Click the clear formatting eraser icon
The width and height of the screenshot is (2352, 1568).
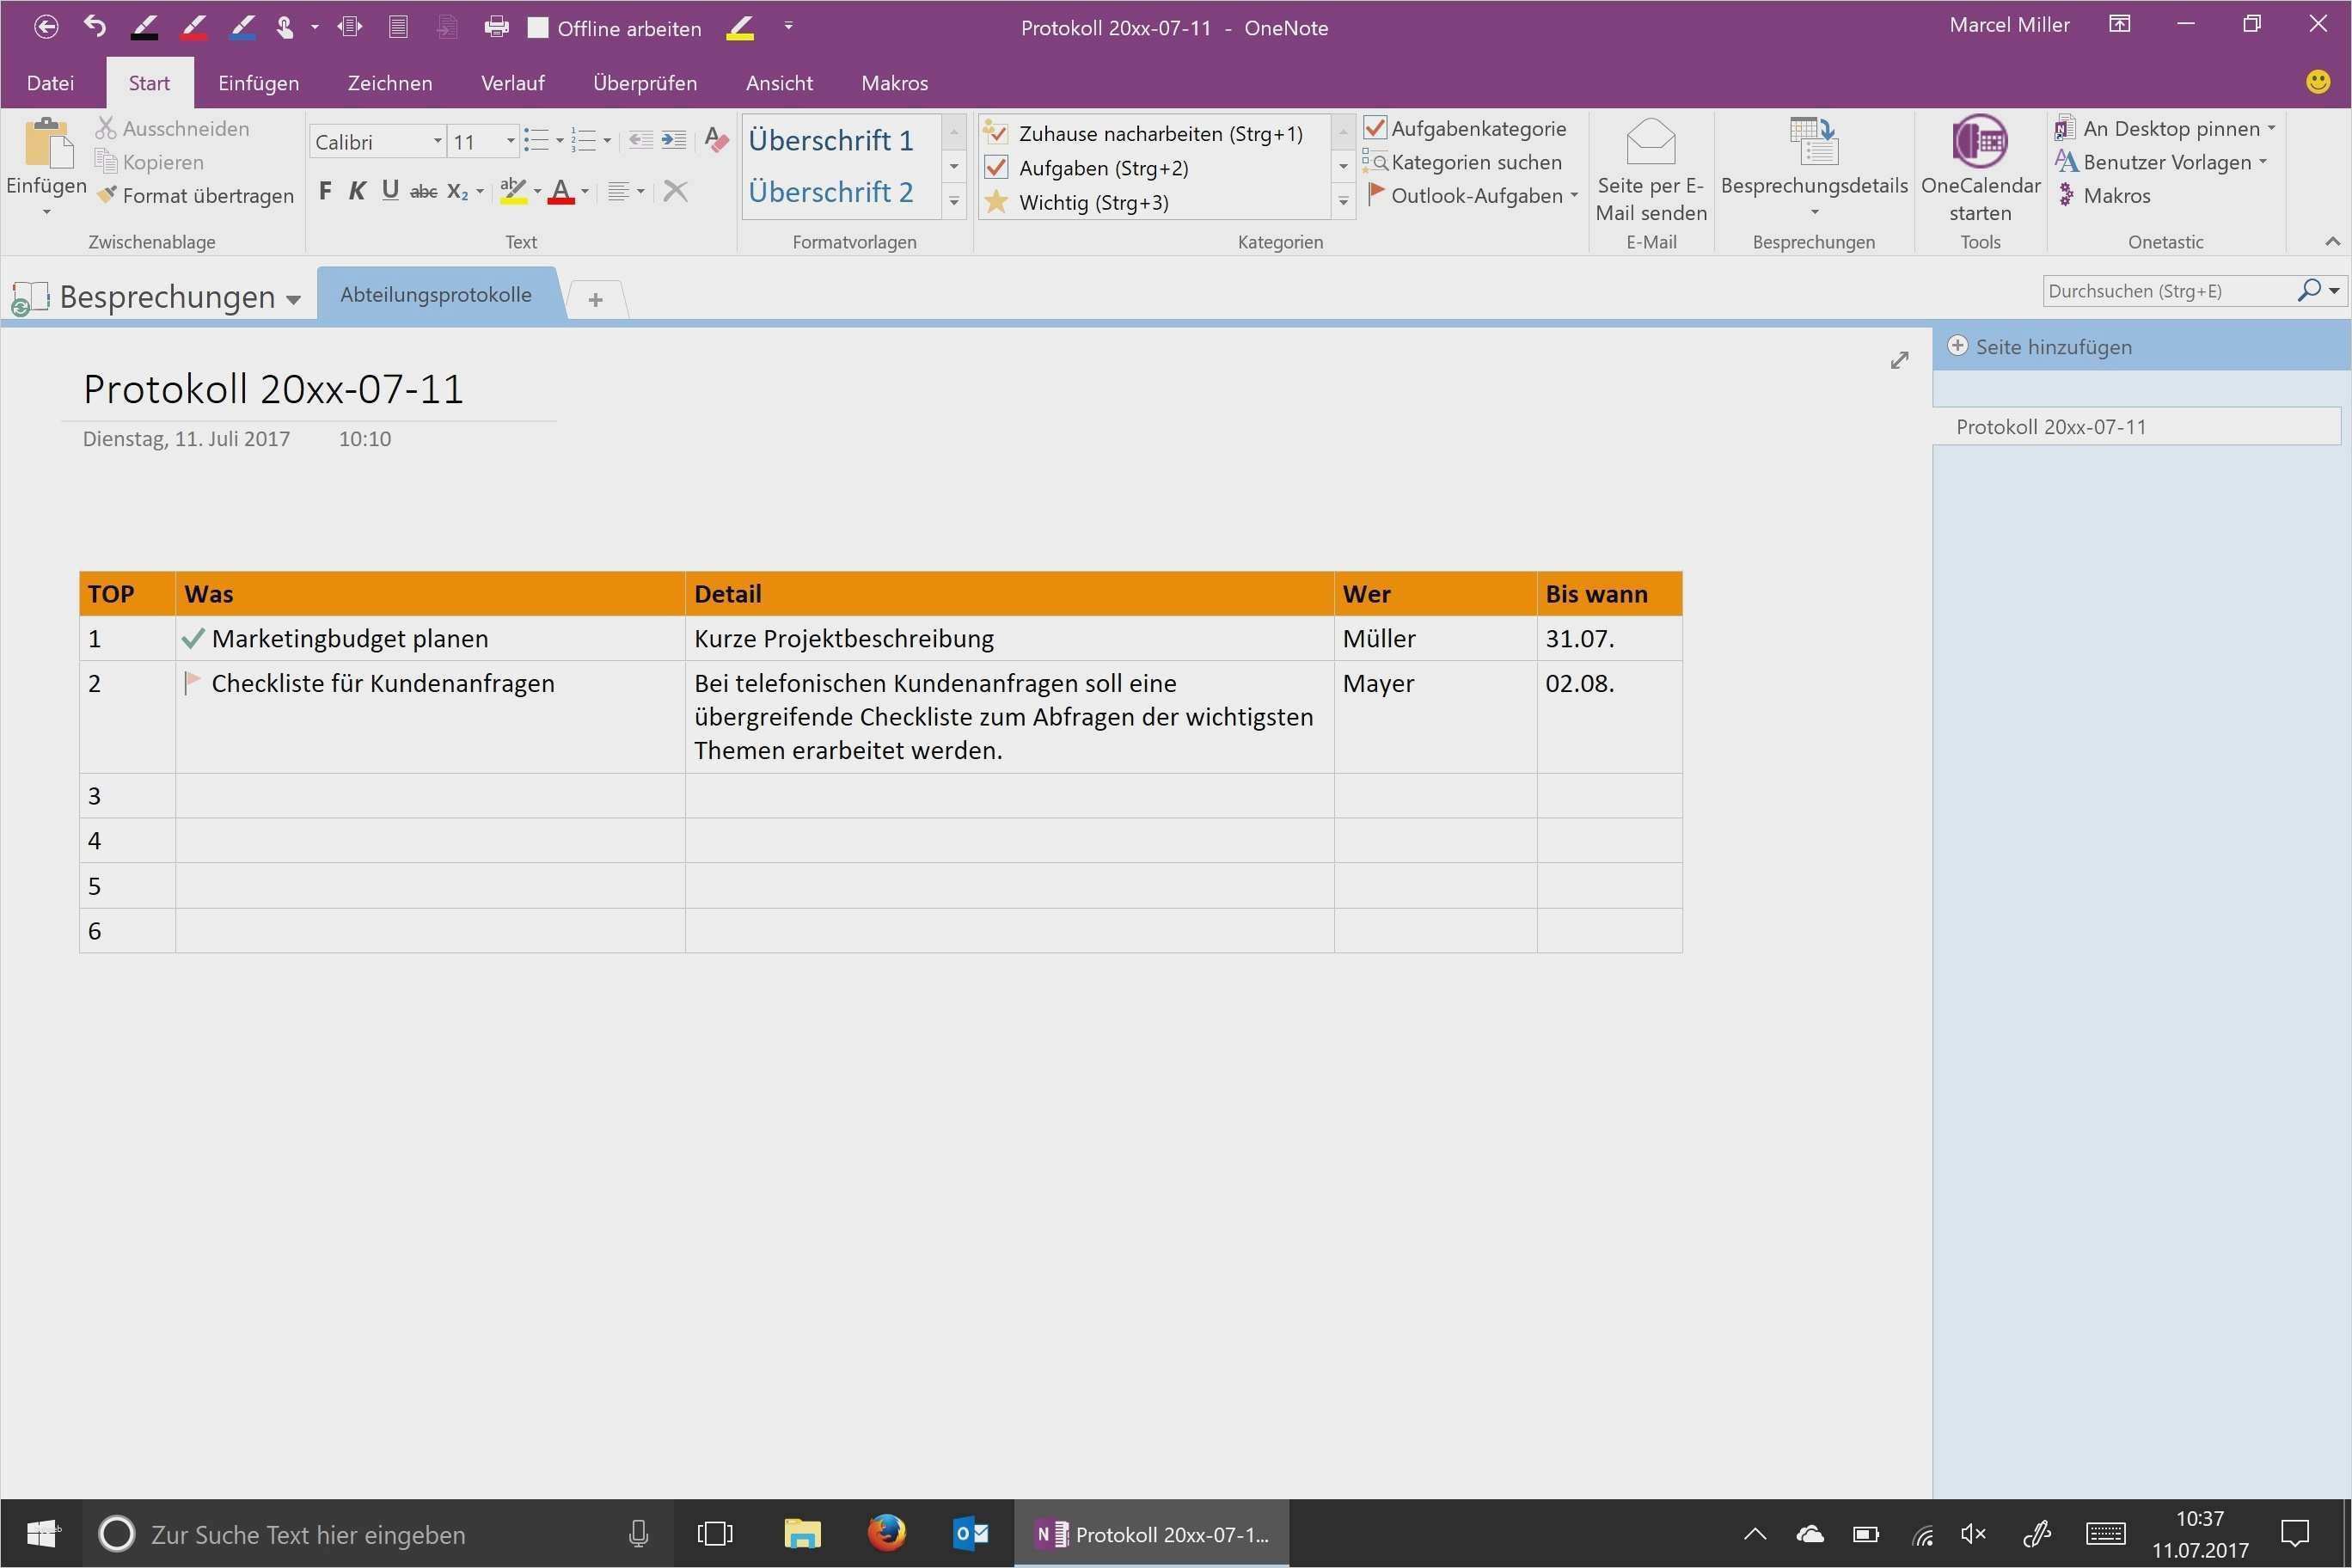pyautogui.click(x=716, y=140)
